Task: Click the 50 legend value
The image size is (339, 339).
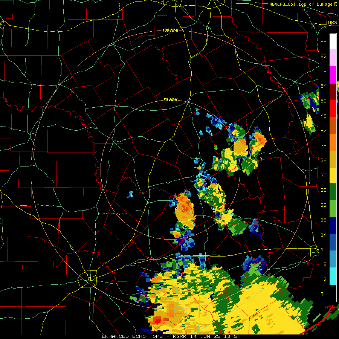Action: (324, 101)
